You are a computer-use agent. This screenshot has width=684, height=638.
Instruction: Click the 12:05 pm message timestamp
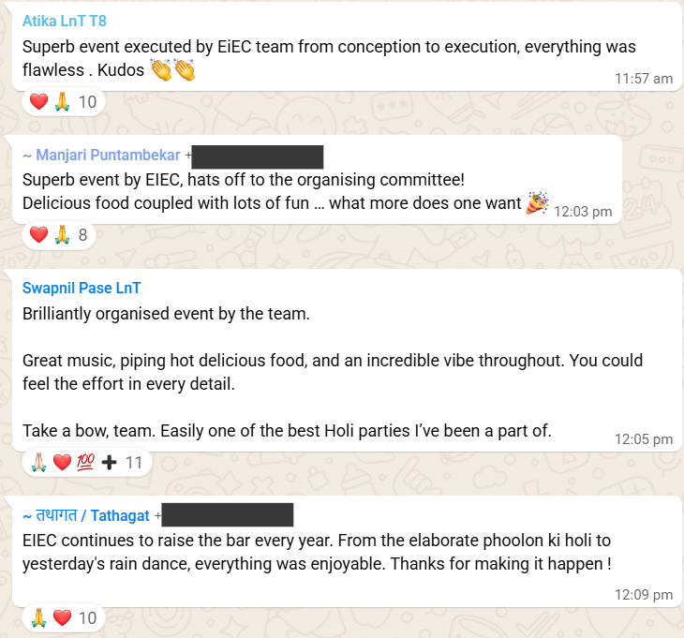644,438
